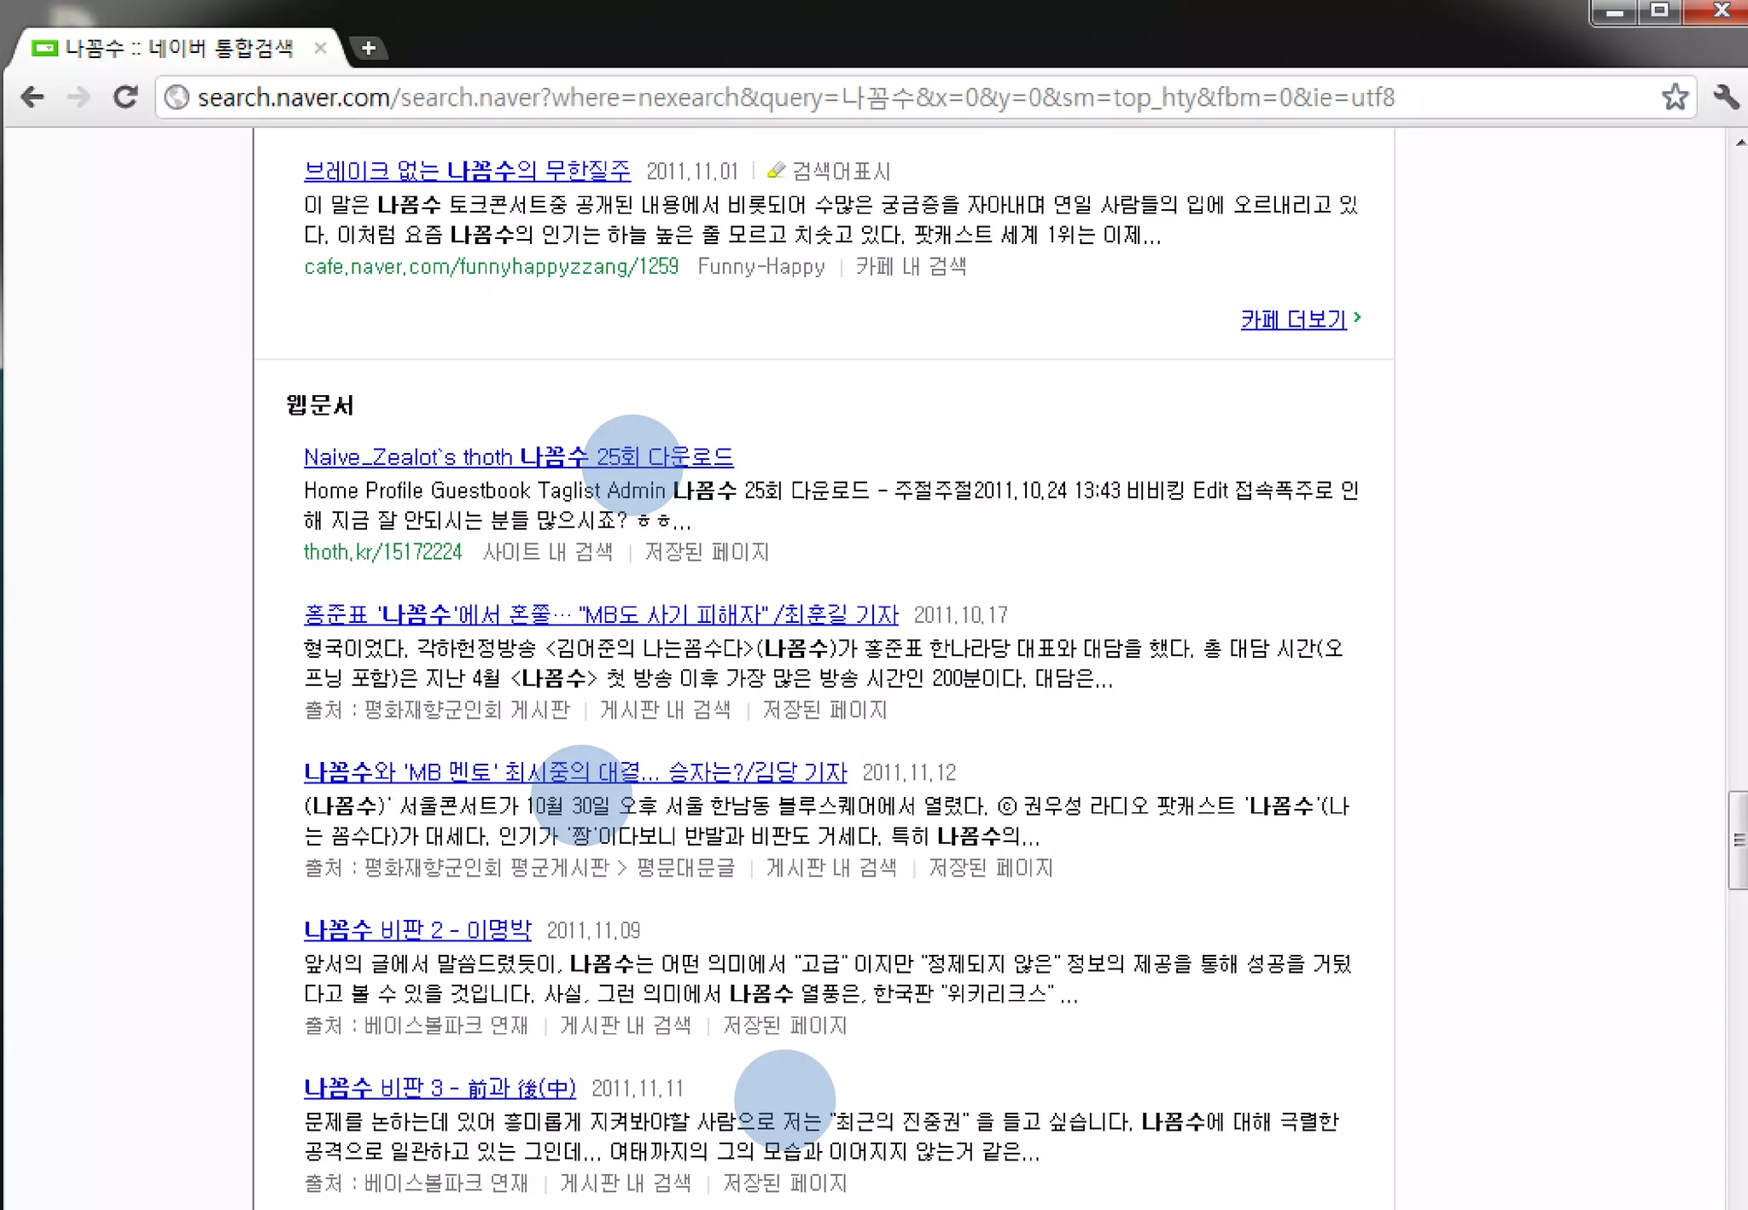Open the wrench settings menu
This screenshot has height=1210, width=1748.
coord(1725,97)
